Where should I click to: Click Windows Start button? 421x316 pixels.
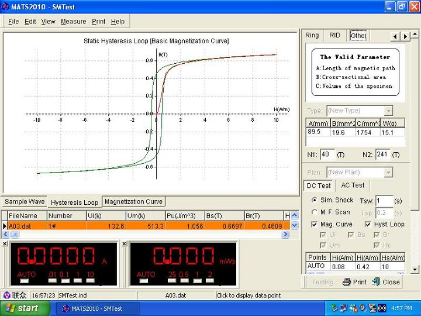pyautogui.click(x=21, y=308)
